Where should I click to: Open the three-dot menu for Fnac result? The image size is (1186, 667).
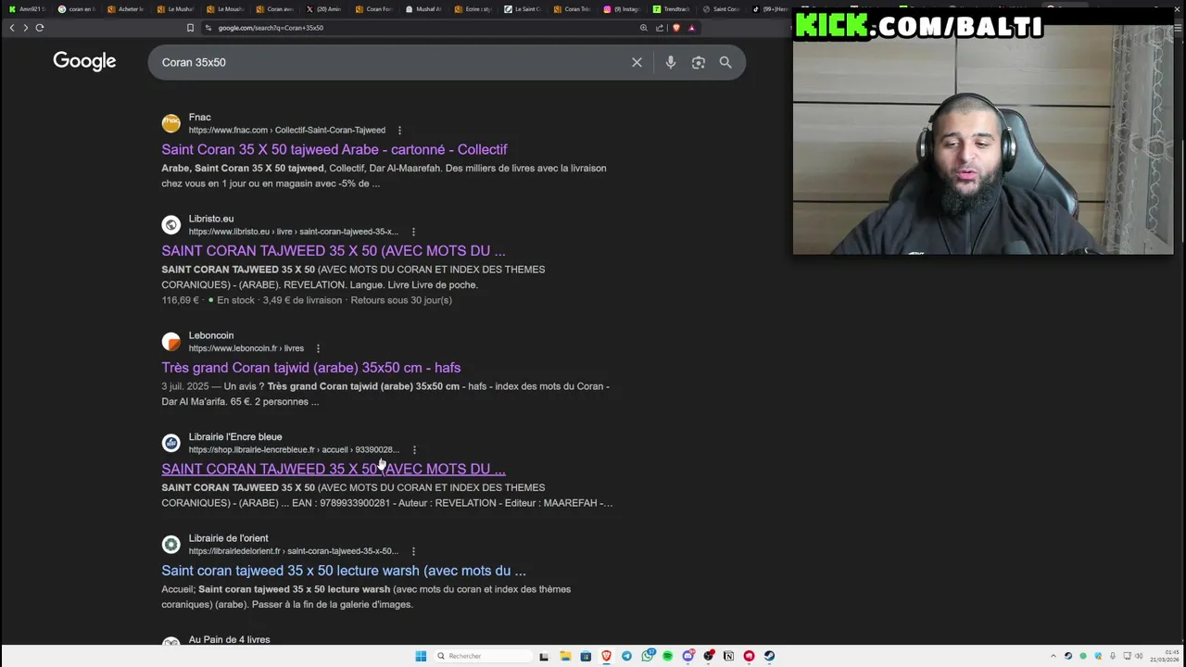(399, 131)
